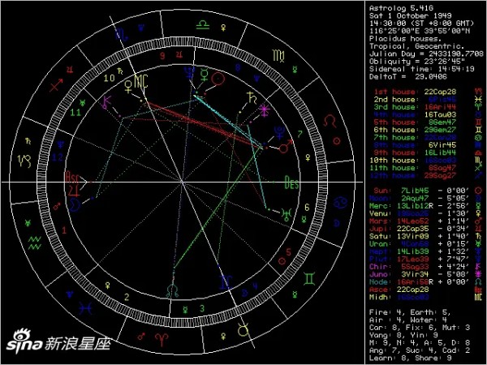The width and height of the screenshot is (487, 365).
Task: Select the 'Julian Day = 2433190.7708' line
Action: point(426,54)
